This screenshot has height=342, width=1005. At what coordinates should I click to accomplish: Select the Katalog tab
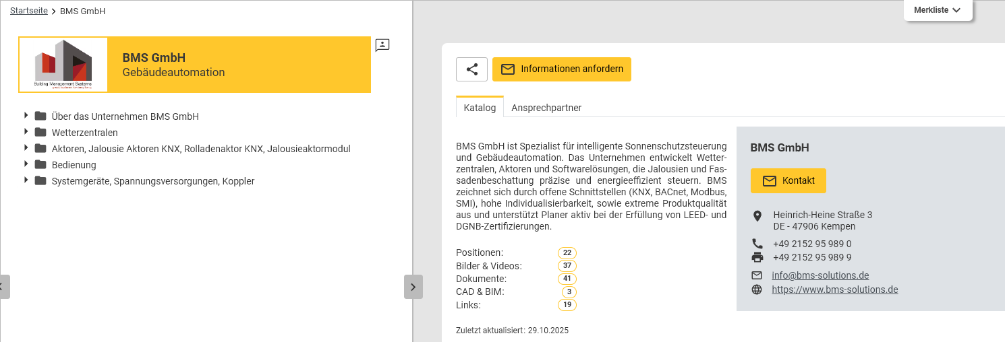point(480,108)
